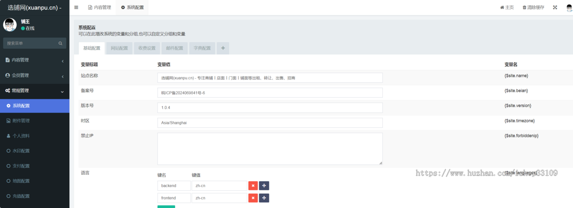Grab the frontend row move handle
This screenshot has height=208, width=573.
coord(264,198)
